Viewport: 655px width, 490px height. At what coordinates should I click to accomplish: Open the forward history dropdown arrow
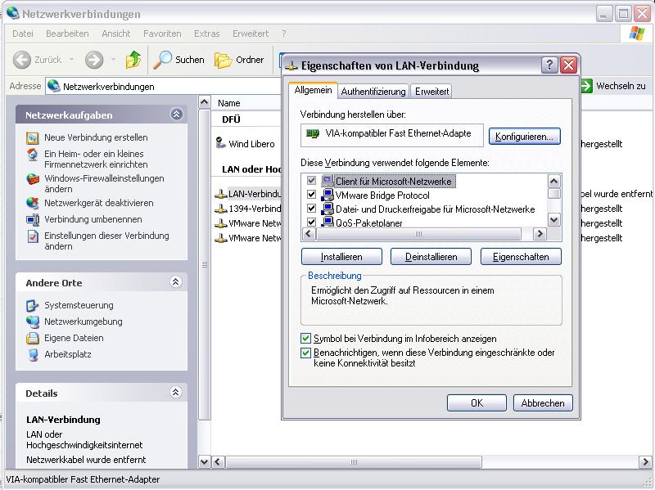pyautogui.click(x=113, y=60)
